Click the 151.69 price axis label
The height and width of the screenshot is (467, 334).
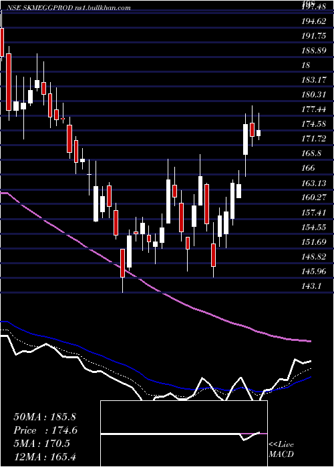point(314,242)
